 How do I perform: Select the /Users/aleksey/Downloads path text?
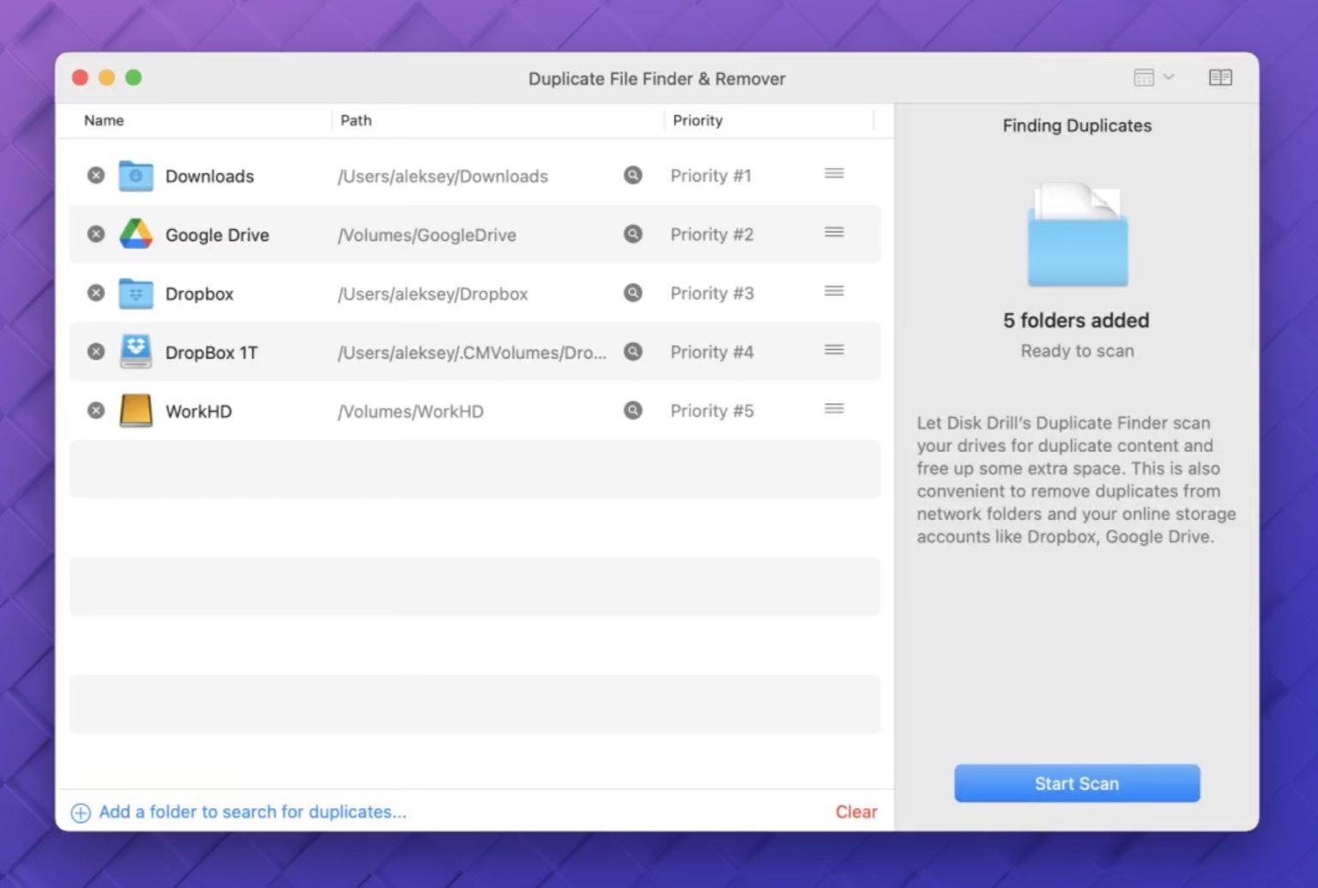(x=443, y=177)
